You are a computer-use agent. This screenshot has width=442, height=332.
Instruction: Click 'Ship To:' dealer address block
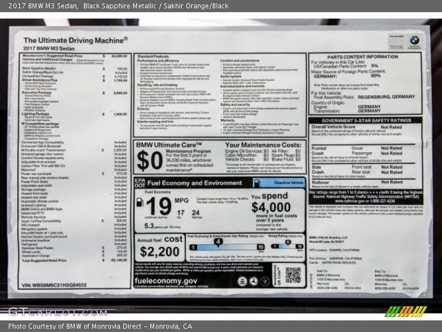click(397, 279)
